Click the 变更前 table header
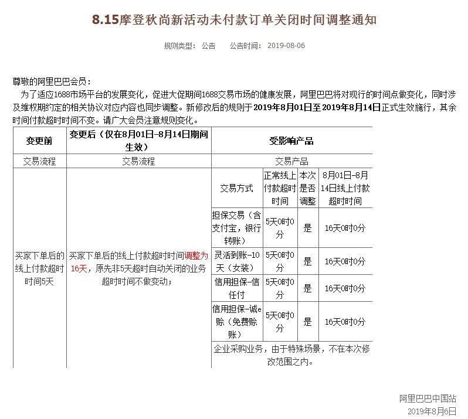This screenshot has width=468, height=419. point(40,141)
